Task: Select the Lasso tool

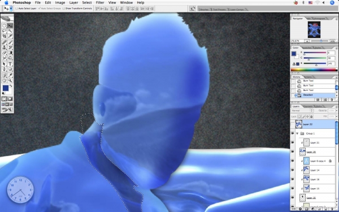Action: (x=4, y=31)
